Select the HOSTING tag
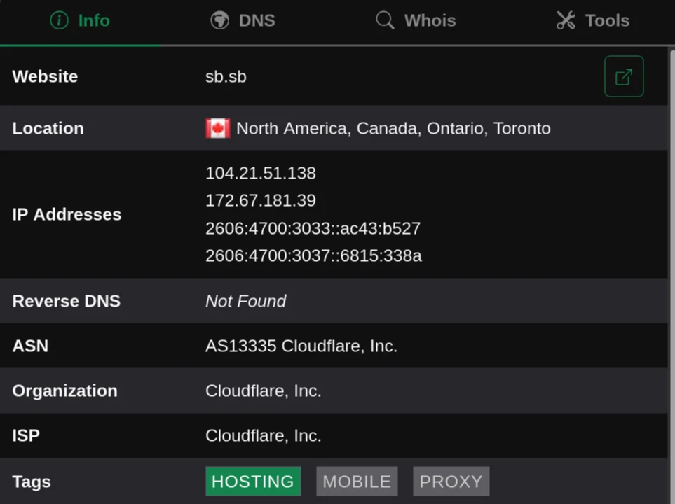The height and width of the screenshot is (504, 675). [253, 481]
